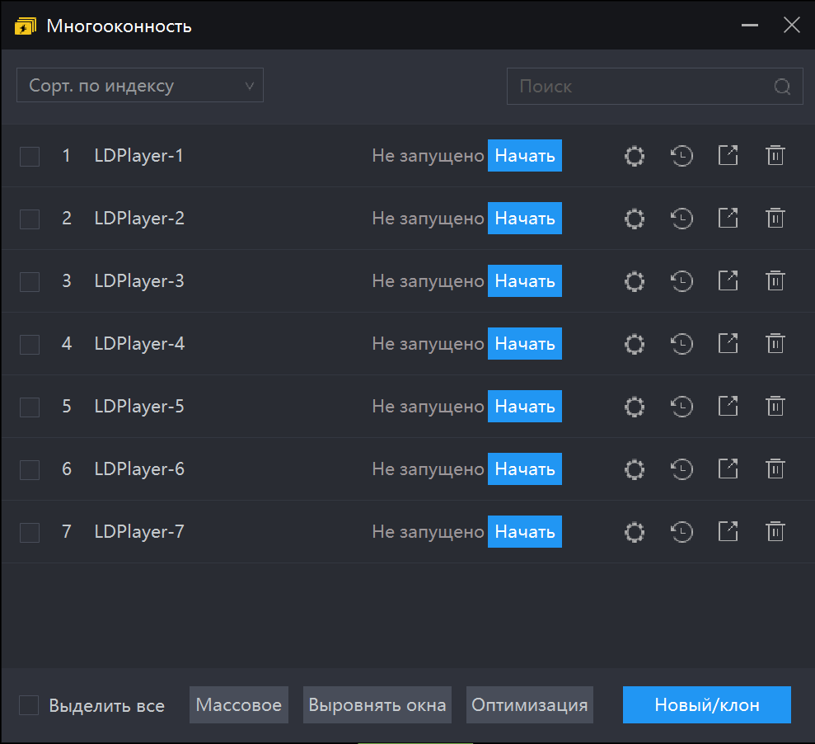Viewport: 815px width, 744px height.
Task: Open settings gear for LDPlayer-7
Action: click(x=635, y=532)
